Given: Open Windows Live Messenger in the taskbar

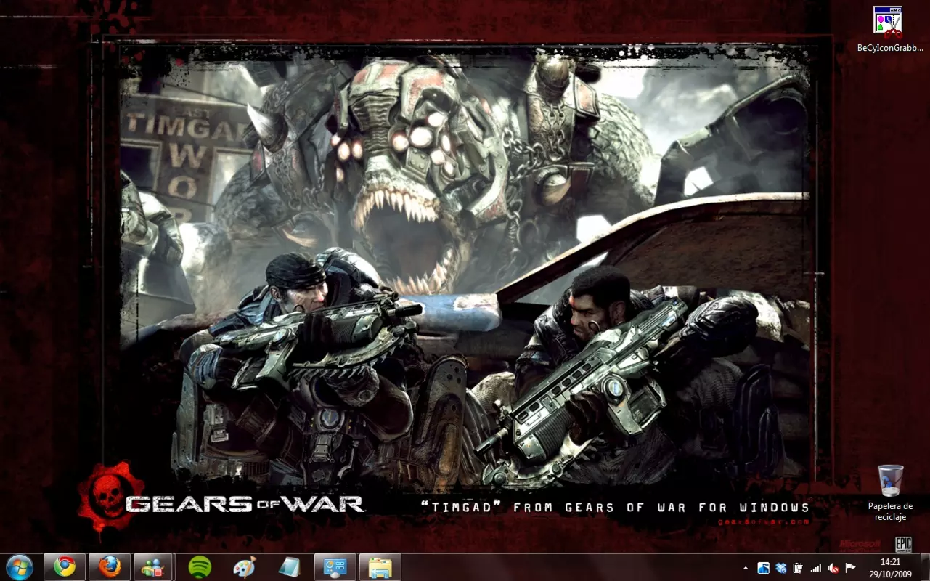Looking at the screenshot, I should click(x=153, y=566).
